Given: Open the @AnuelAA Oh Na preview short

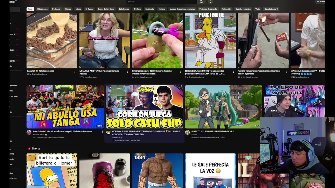Looking at the screenshot, I should [x=308, y=40].
